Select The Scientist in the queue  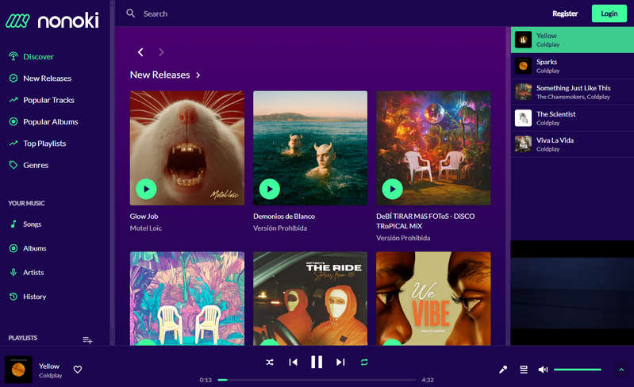click(x=572, y=118)
